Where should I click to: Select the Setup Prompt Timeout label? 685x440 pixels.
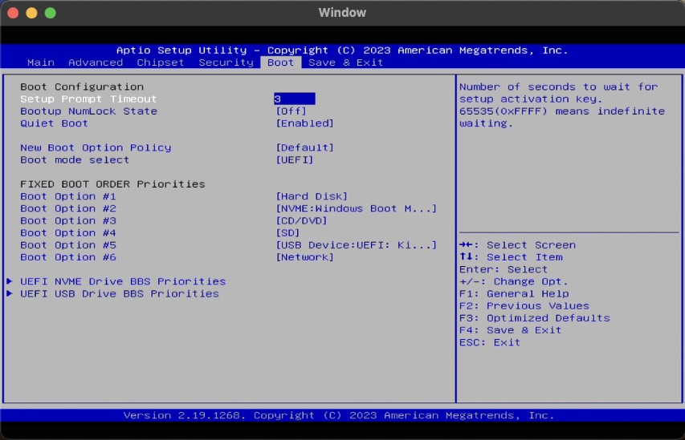click(88, 99)
